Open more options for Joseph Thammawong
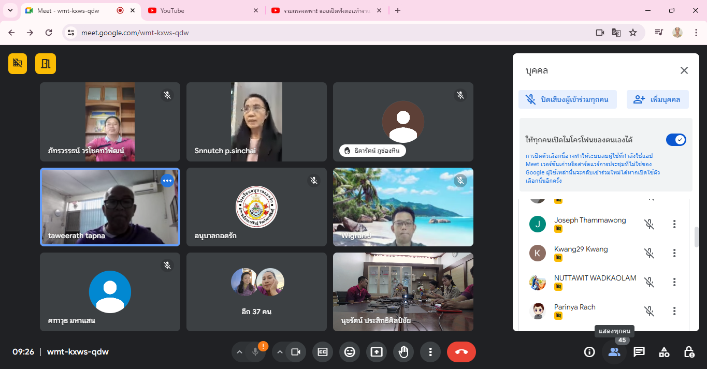Viewport: 707px width, 369px height. 674,224
